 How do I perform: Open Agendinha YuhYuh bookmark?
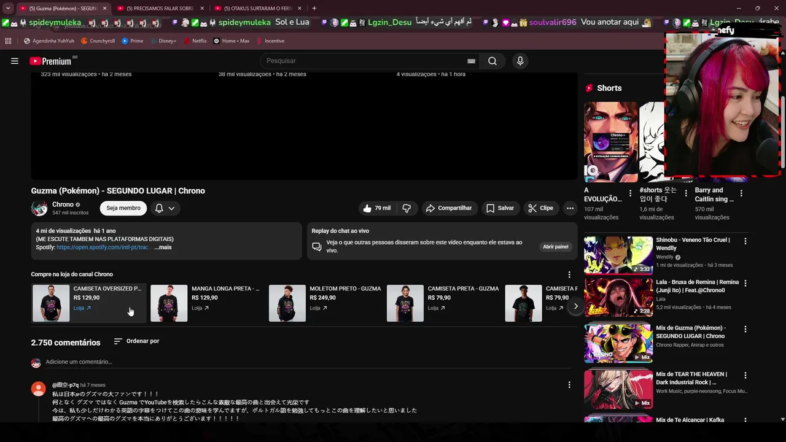click(x=49, y=41)
